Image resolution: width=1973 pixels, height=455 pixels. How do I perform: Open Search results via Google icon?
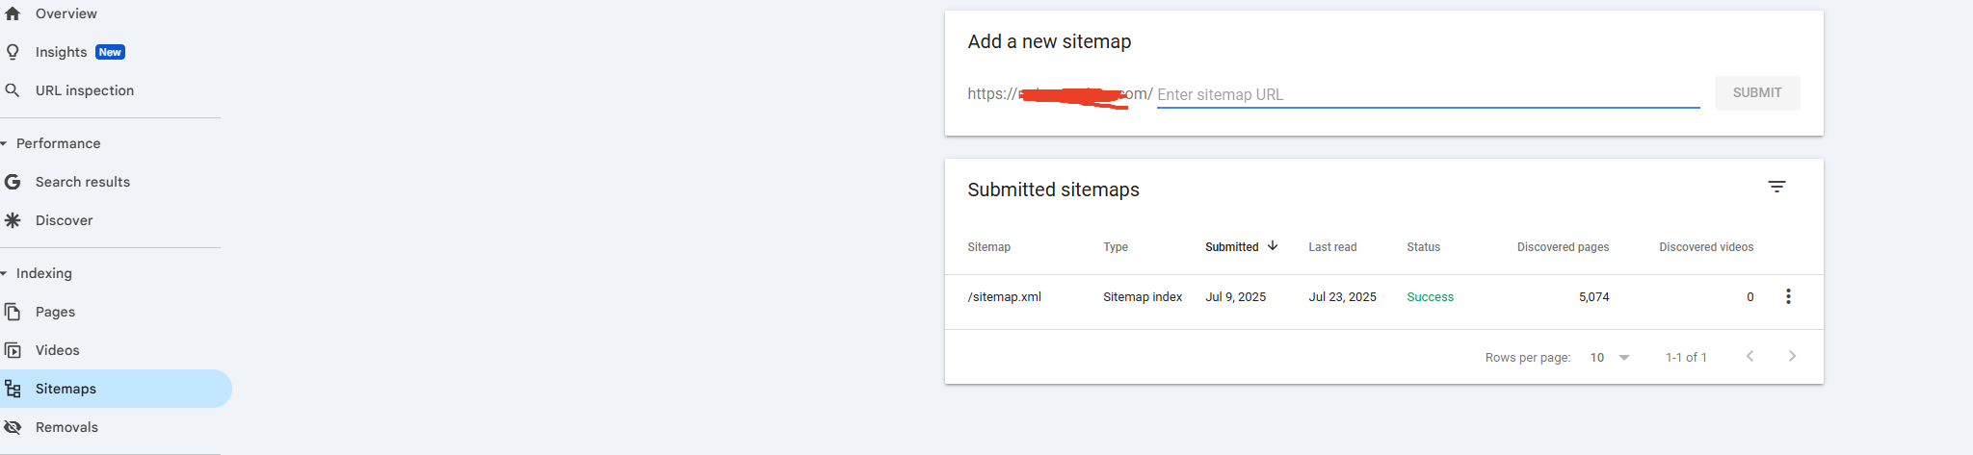[x=13, y=182]
